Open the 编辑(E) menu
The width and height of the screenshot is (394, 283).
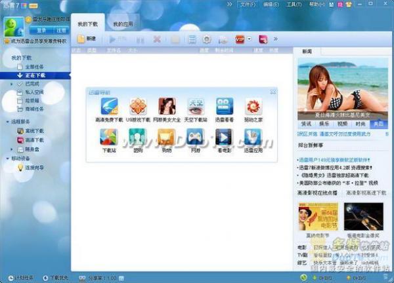(271, 5)
